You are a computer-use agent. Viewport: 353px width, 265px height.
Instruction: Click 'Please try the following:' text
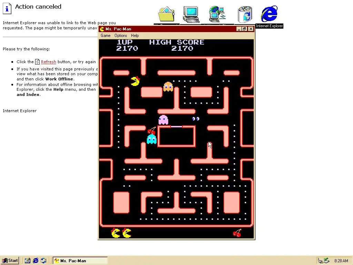click(x=26, y=49)
